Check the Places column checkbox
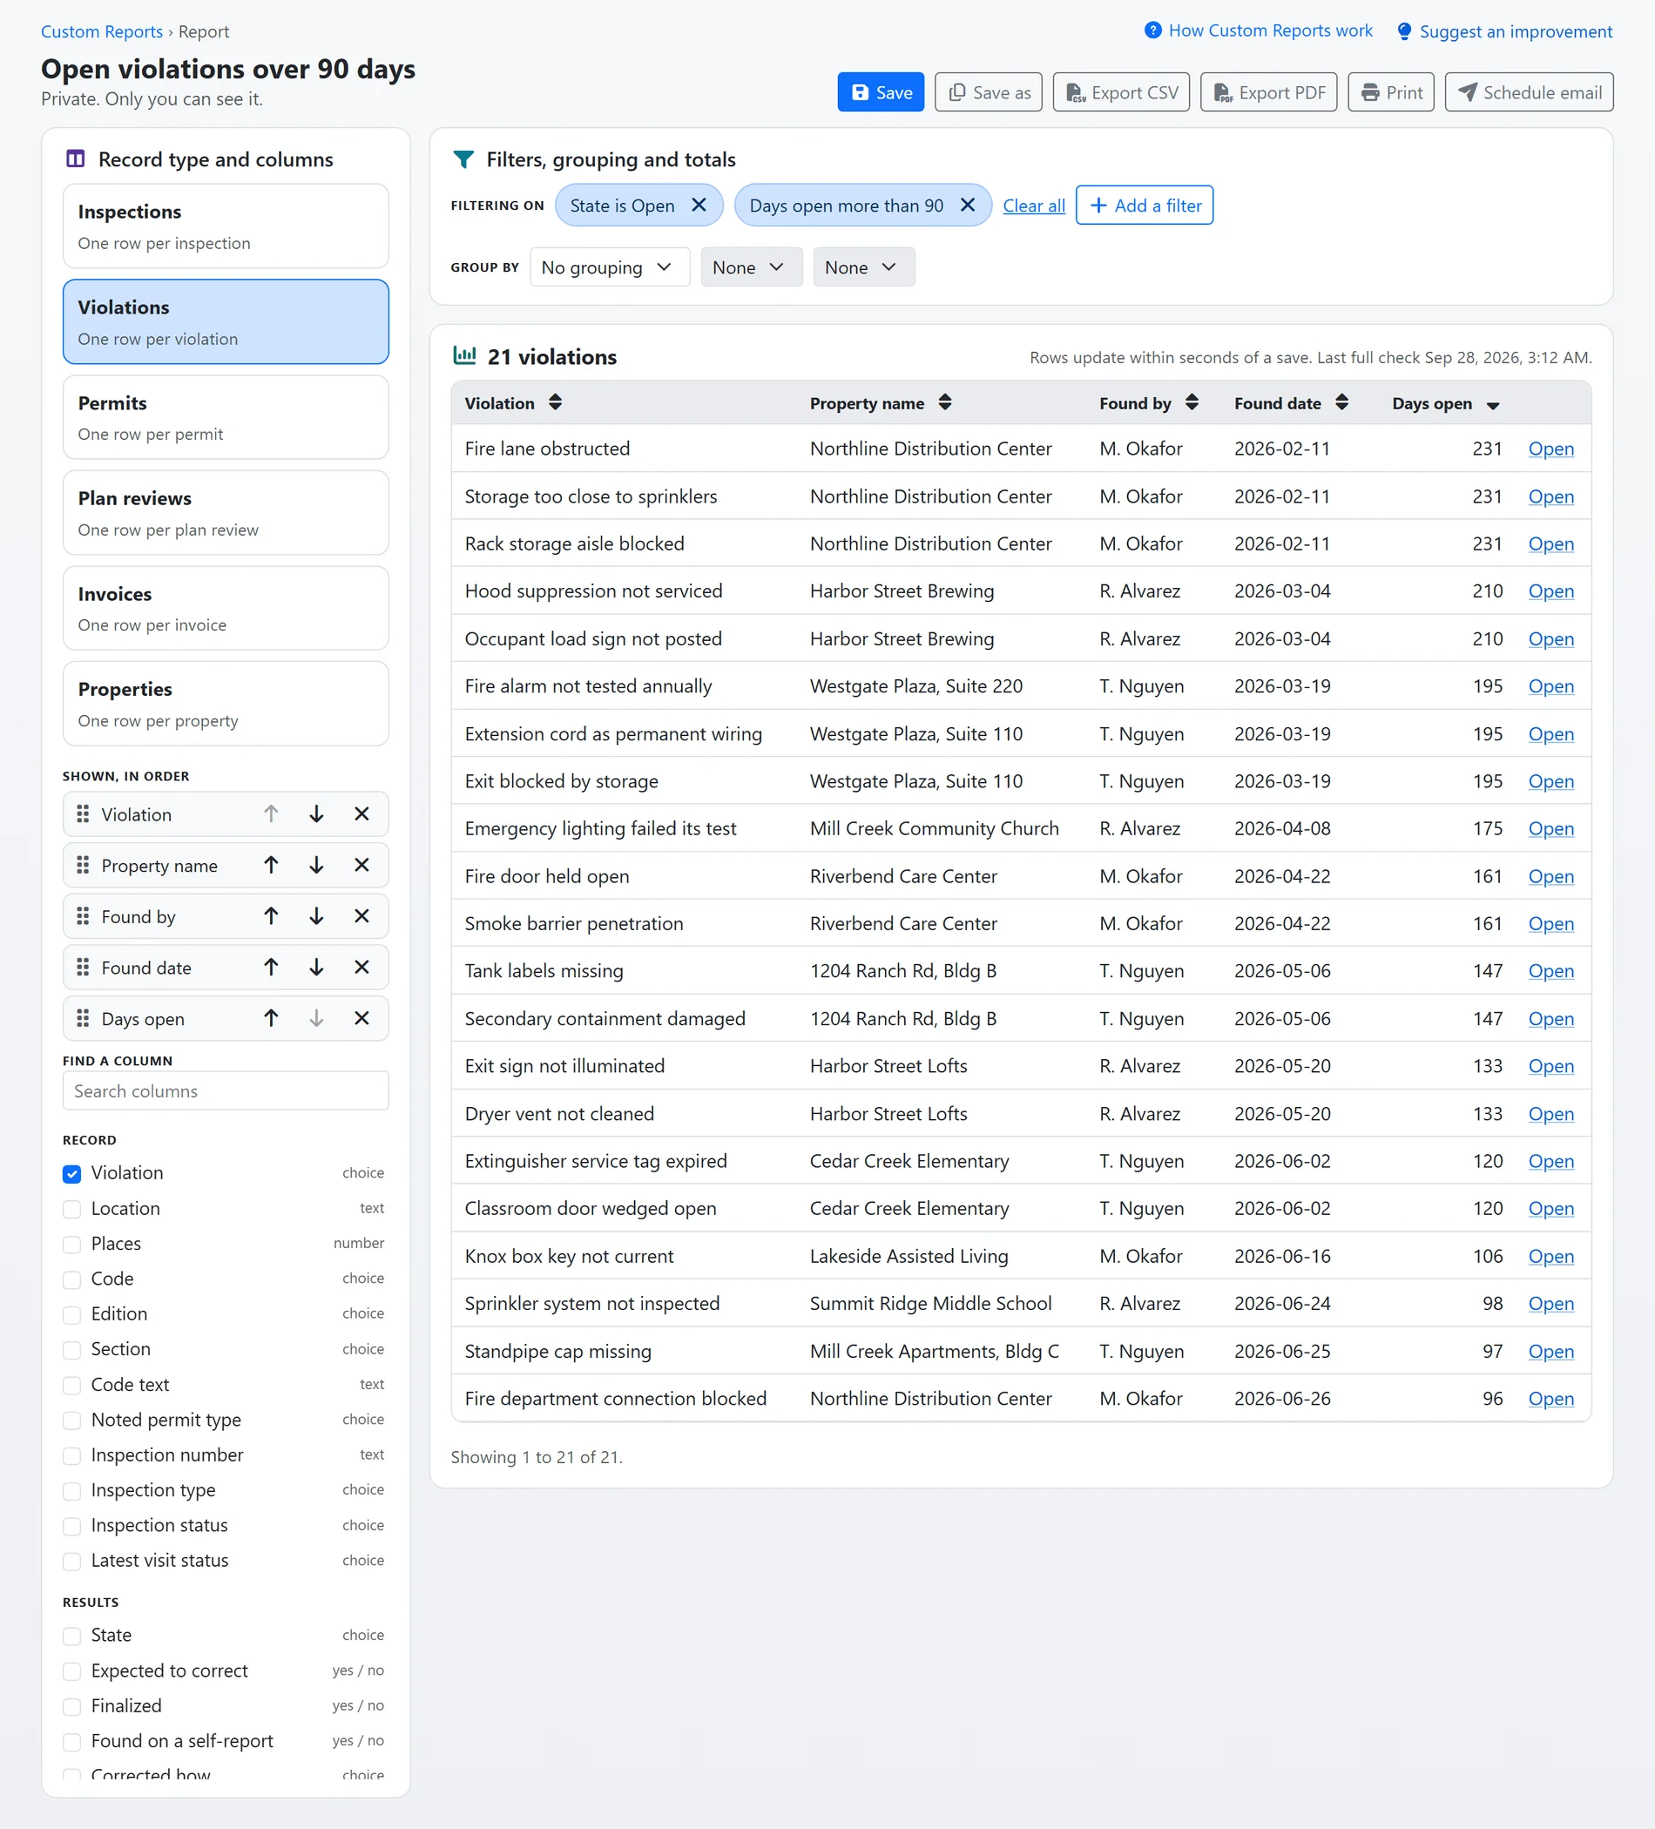1655x1829 pixels. tap(71, 1244)
